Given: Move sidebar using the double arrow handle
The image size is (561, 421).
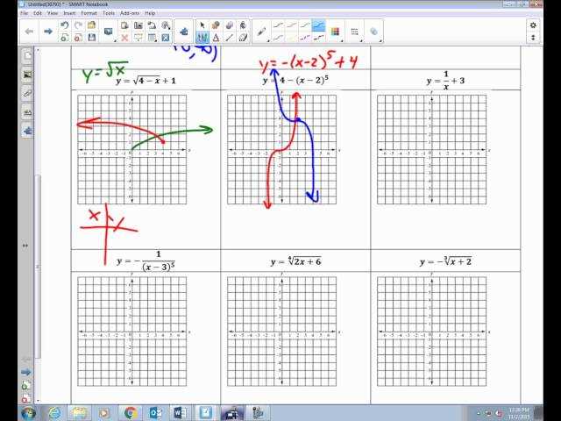Looking at the screenshot, I should click(x=25, y=246).
